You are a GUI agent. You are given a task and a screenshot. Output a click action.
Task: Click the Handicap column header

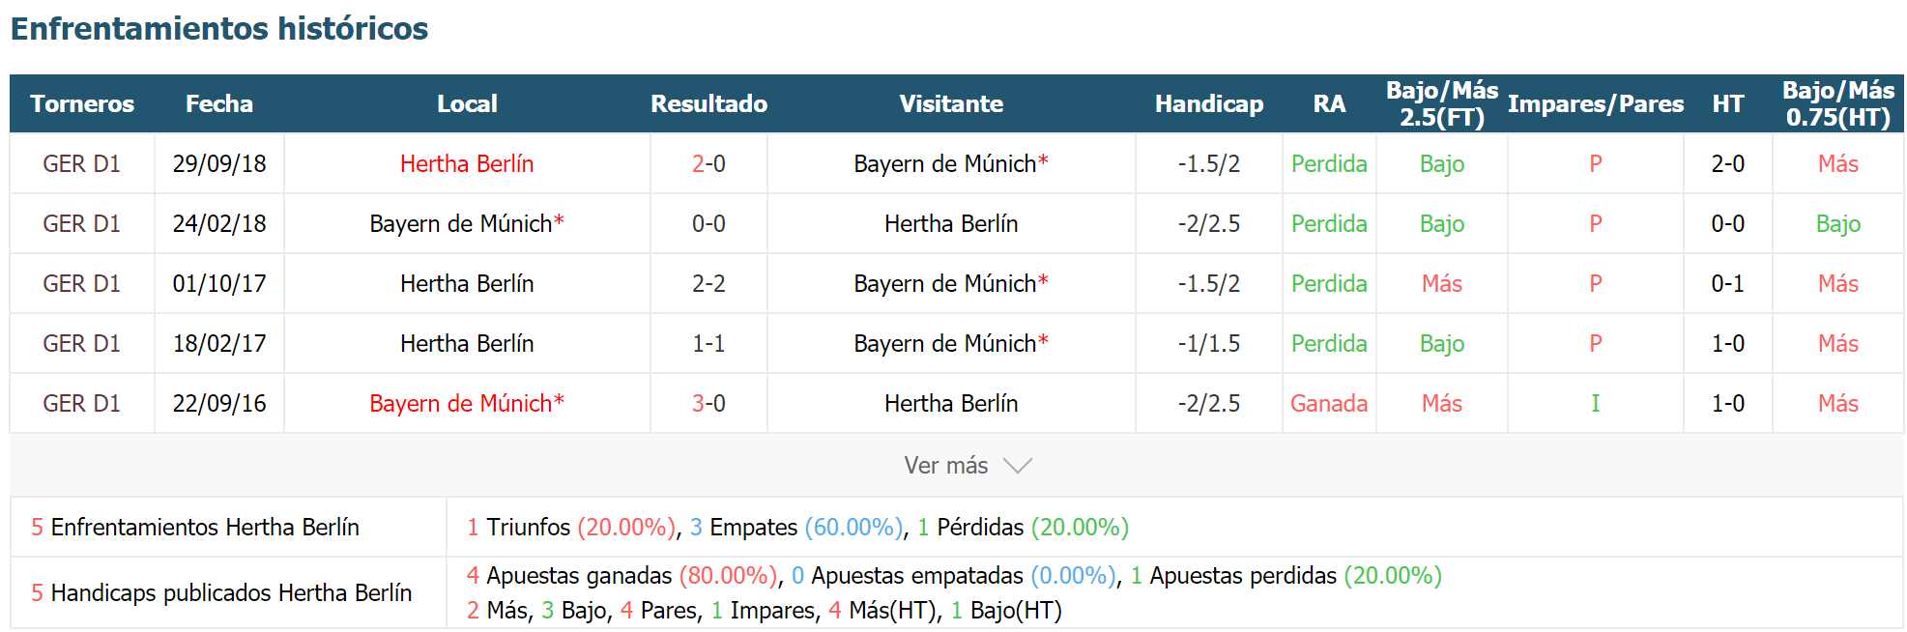(x=1209, y=103)
